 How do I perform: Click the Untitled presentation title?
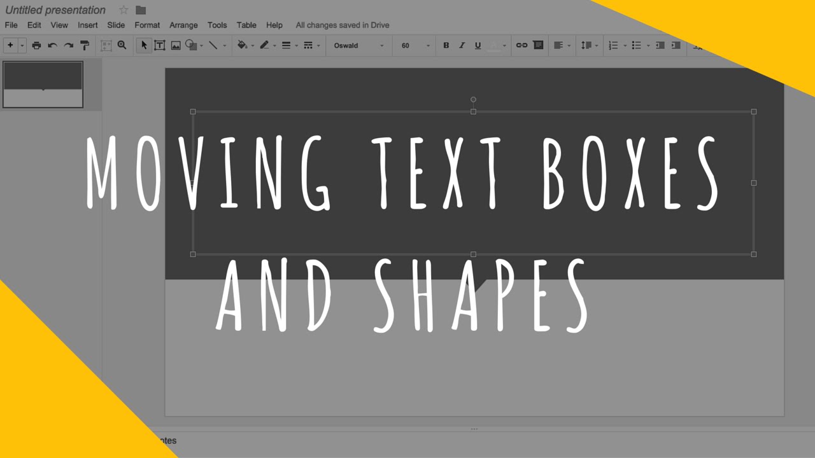[55, 10]
